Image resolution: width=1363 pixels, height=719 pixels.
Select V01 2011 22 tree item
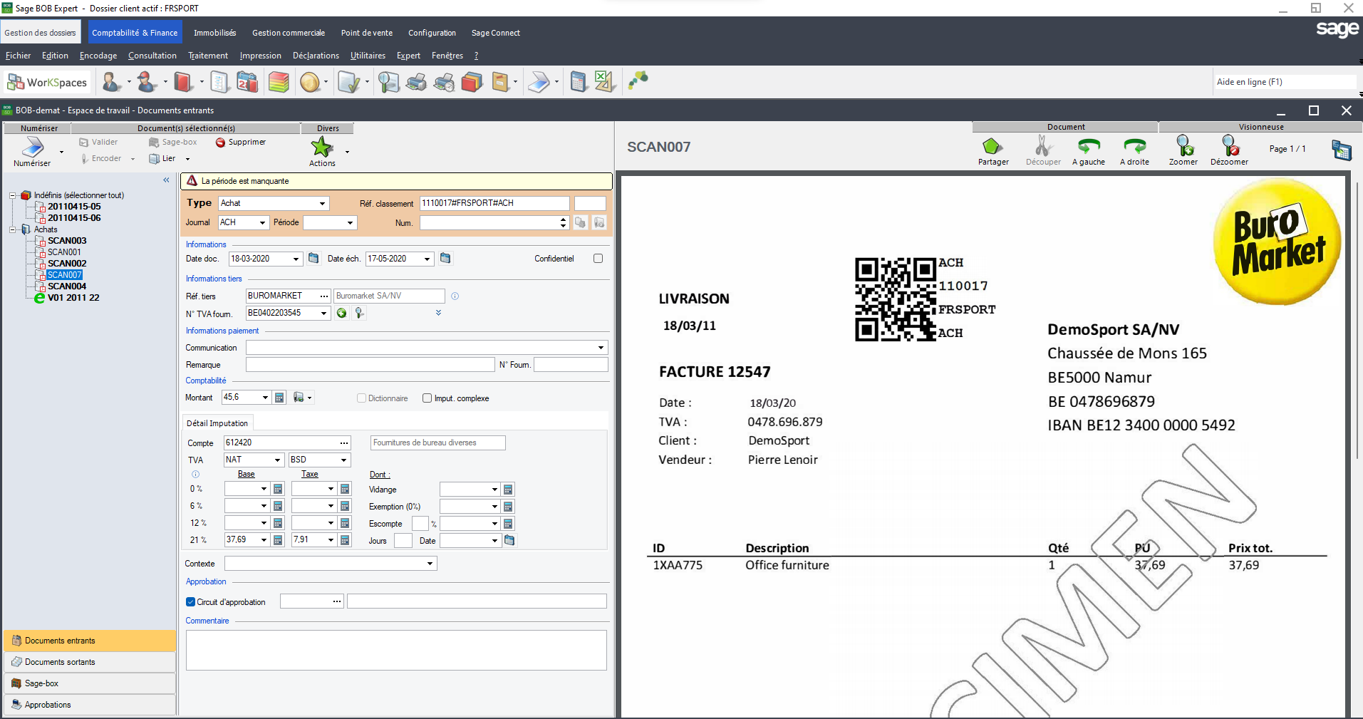click(73, 298)
